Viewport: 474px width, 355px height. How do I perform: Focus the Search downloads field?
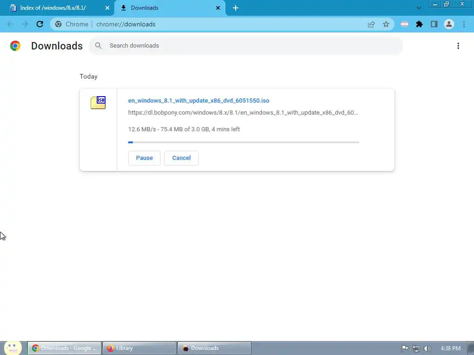tap(245, 46)
